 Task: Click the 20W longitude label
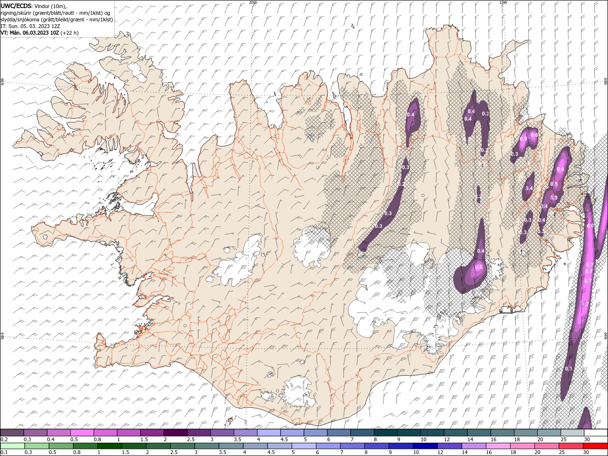(x=253, y=2)
